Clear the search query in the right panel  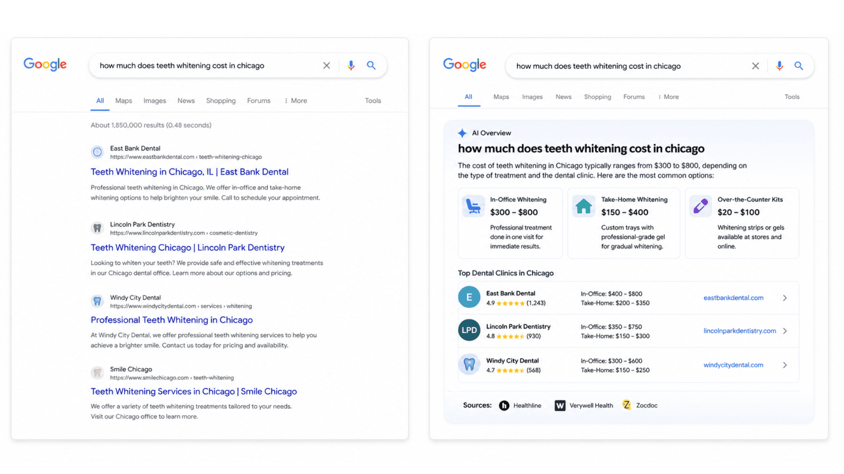pos(755,66)
